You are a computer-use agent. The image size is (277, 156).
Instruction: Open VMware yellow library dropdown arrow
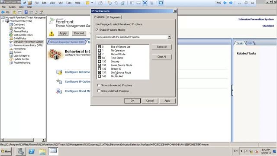point(92,3)
